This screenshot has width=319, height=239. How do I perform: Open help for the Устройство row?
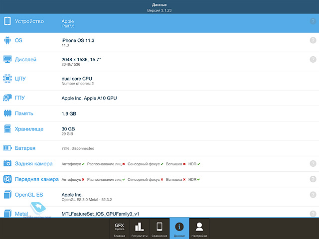[313, 21]
